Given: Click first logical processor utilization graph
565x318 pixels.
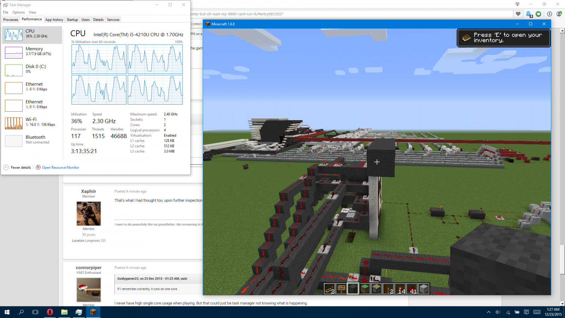Looking at the screenshot, I should pyautogui.click(x=99, y=59).
